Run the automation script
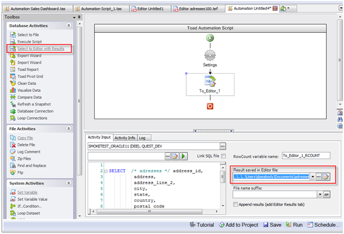The image size is (344, 234). [294, 225]
